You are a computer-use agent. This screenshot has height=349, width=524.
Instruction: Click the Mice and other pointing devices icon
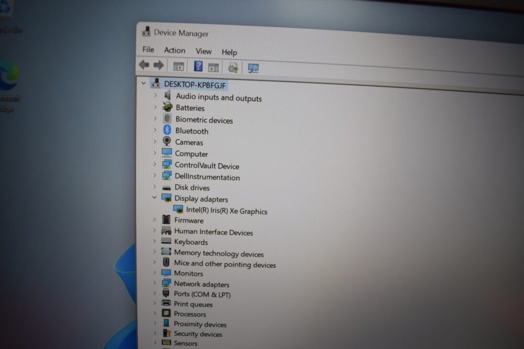tap(166, 262)
